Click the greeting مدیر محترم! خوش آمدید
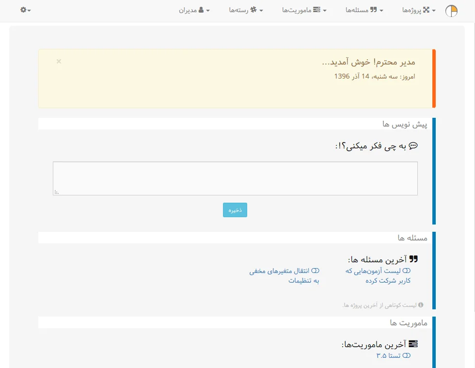Viewport: 475px width, 368px height. click(x=368, y=62)
